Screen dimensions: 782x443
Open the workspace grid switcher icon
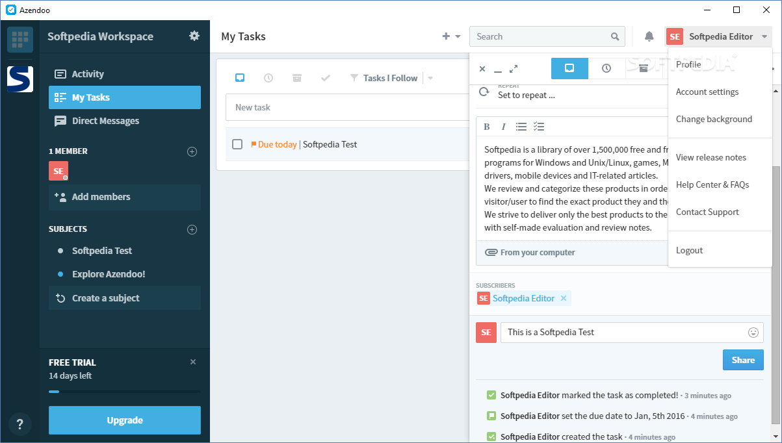point(20,38)
